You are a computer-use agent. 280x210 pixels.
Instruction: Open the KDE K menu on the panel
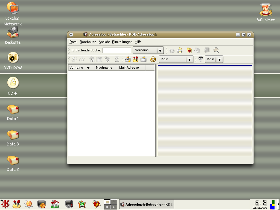click(x=5, y=204)
